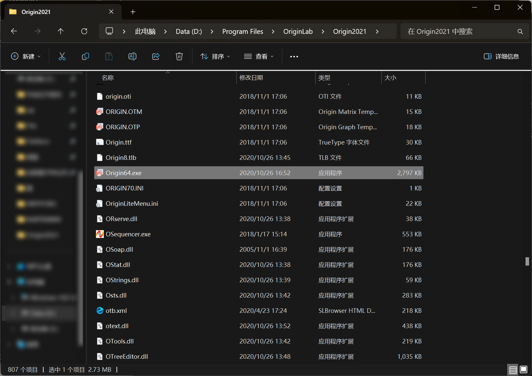Select file otext.dll

point(259,326)
